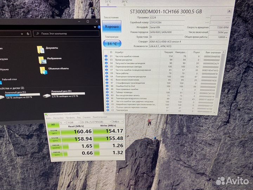Run the SEQ1M Q1T1 test

click(x=55, y=139)
